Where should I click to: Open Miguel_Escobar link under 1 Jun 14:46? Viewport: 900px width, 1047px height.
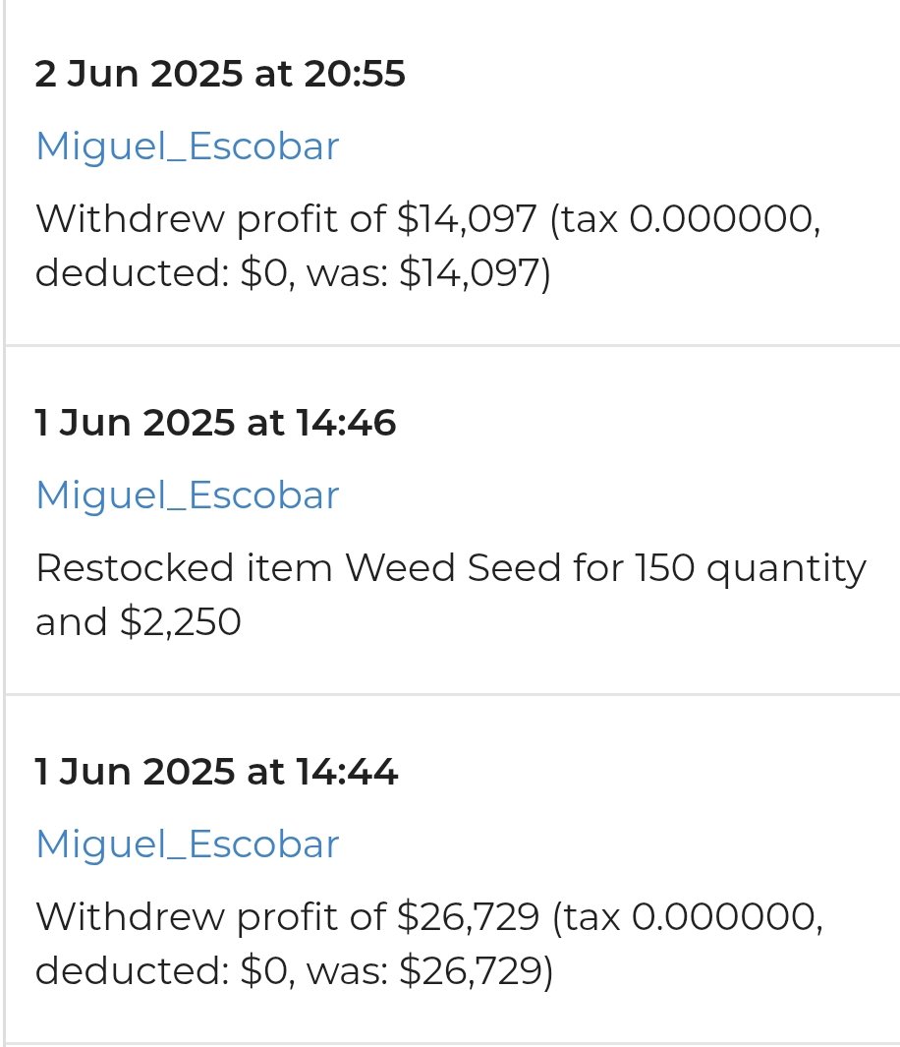point(188,495)
